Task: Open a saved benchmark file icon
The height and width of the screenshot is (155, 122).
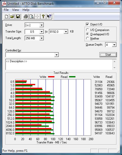Action: (x=12, y=16)
